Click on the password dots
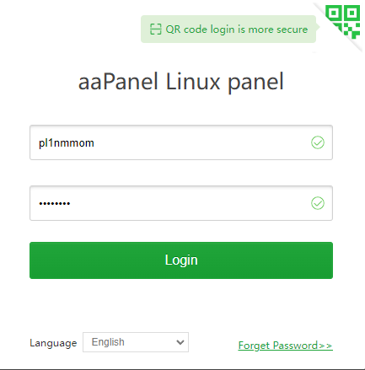The height and width of the screenshot is (370, 365). point(55,203)
